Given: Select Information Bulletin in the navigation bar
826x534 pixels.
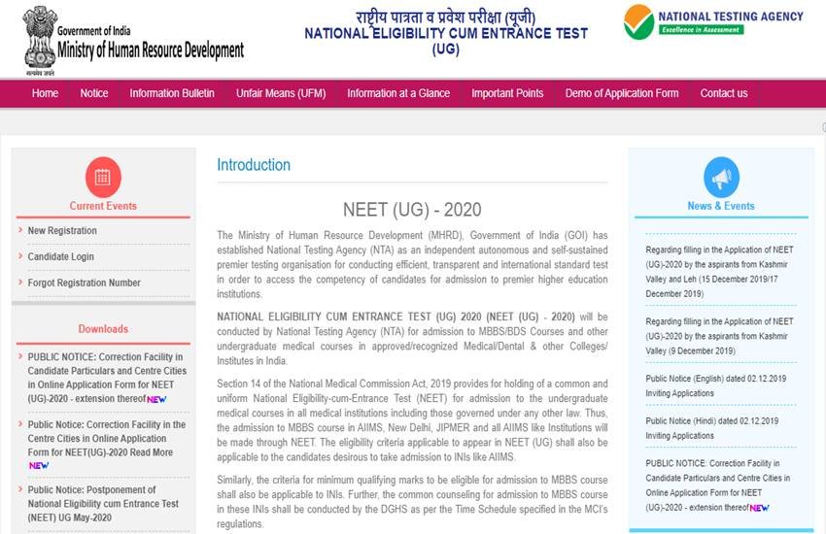Looking at the screenshot, I should [x=172, y=93].
